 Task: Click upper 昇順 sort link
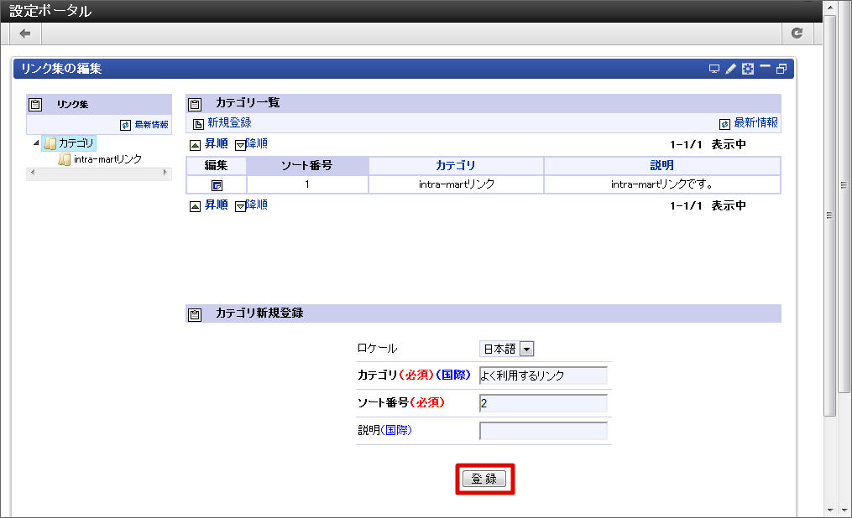[x=216, y=143]
